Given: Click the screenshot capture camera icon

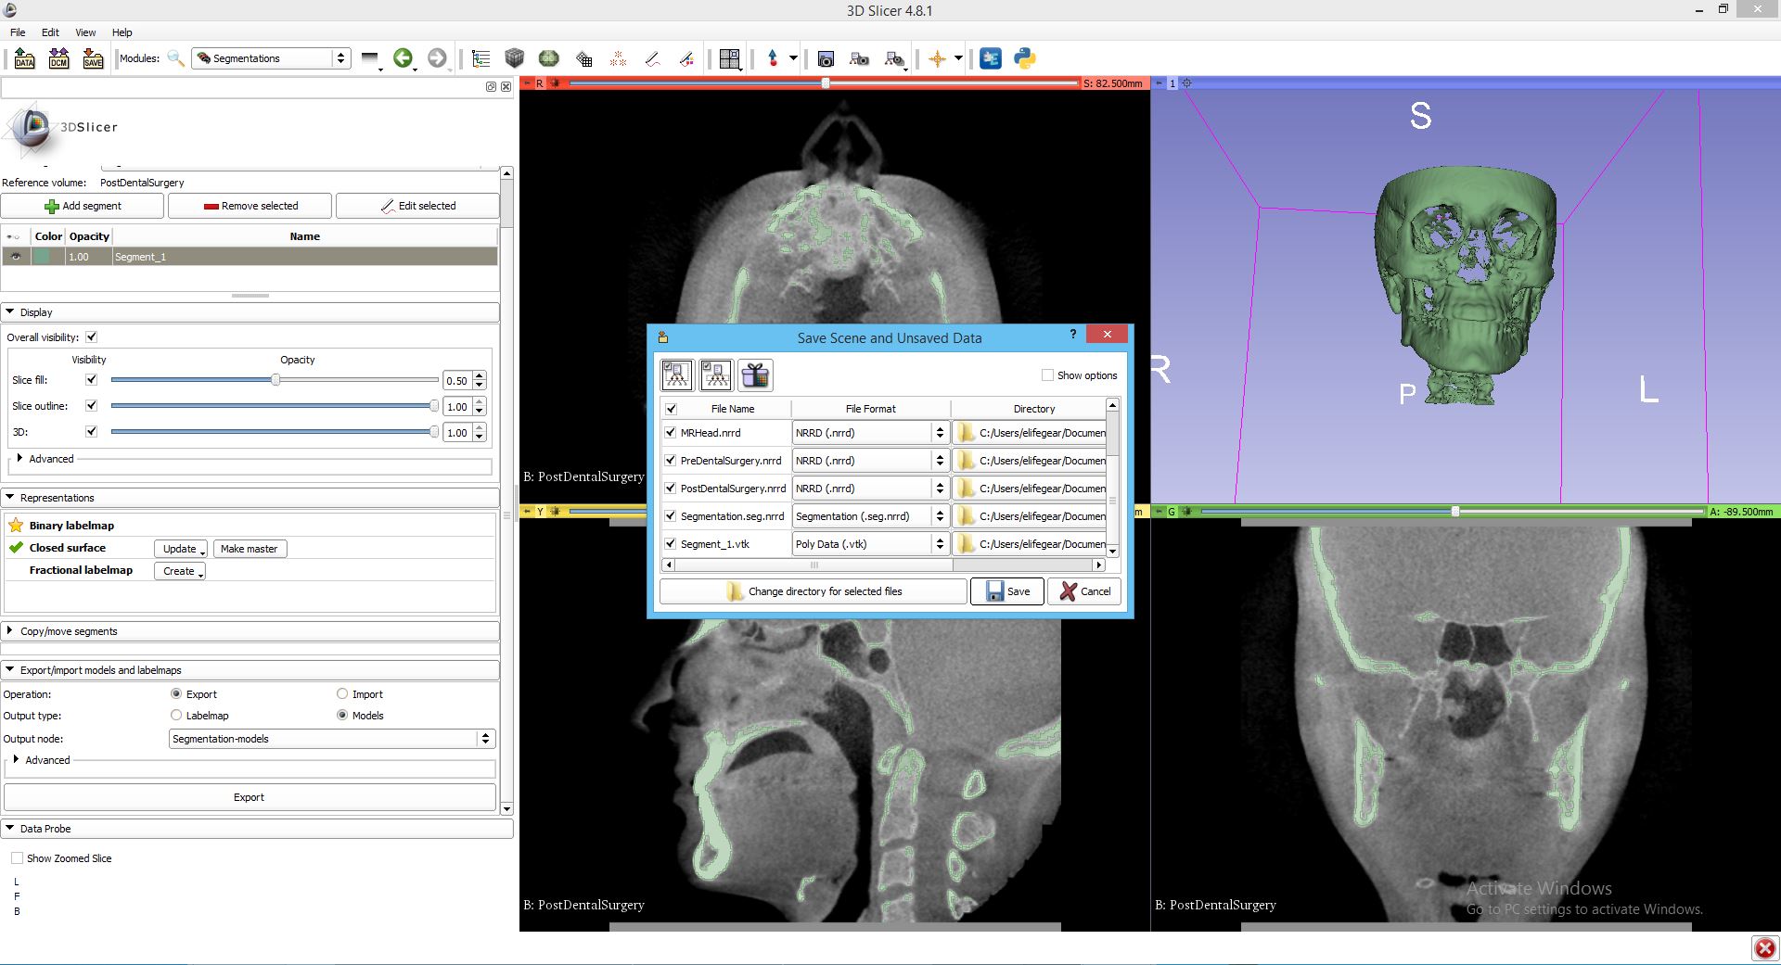Looking at the screenshot, I should click(826, 58).
